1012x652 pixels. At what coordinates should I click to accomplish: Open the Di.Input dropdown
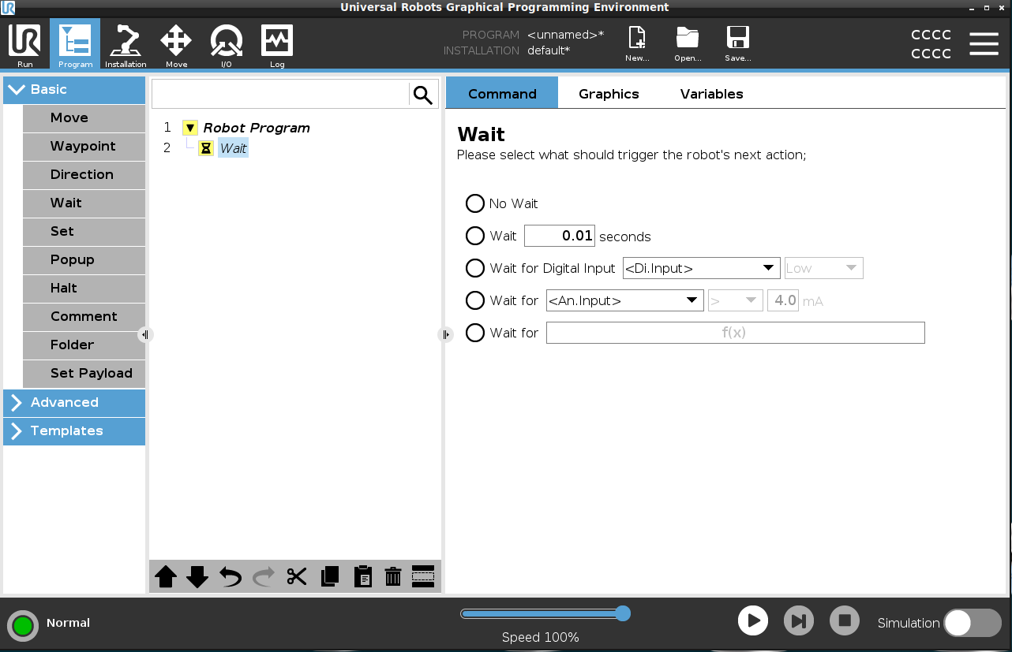point(701,269)
